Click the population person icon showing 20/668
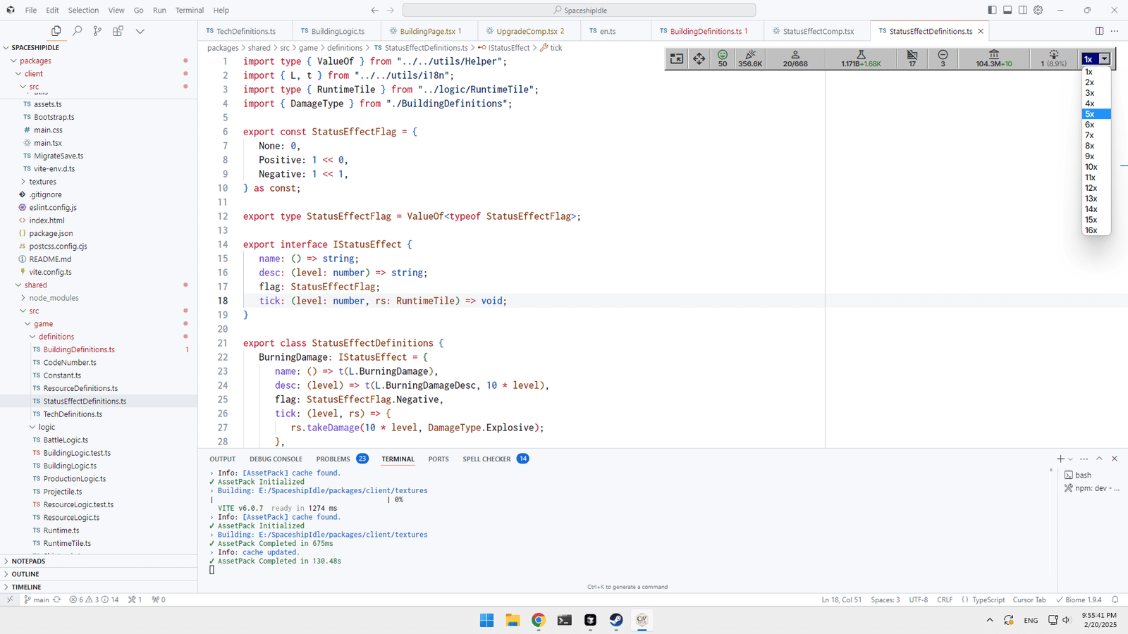This screenshot has width=1128, height=634. tap(795, 54)
